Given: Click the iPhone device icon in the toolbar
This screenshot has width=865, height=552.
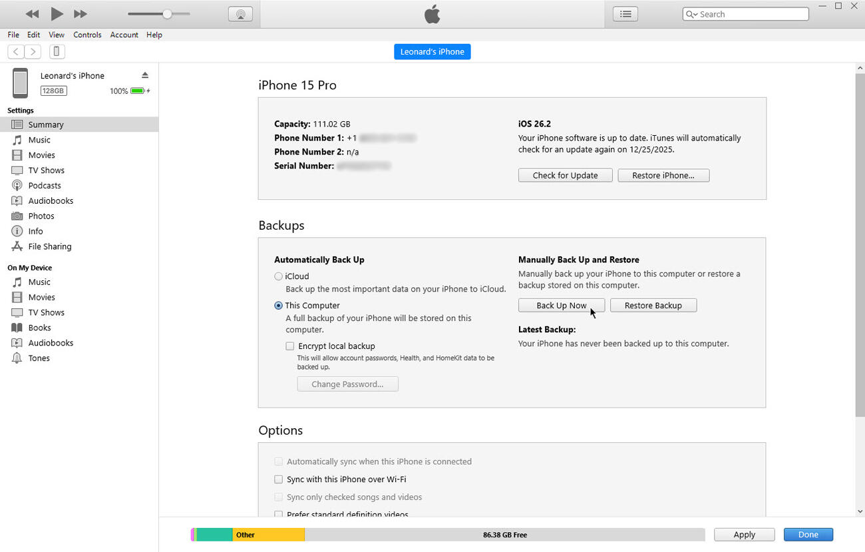Looking at the screenshot, I should (57, 51).
